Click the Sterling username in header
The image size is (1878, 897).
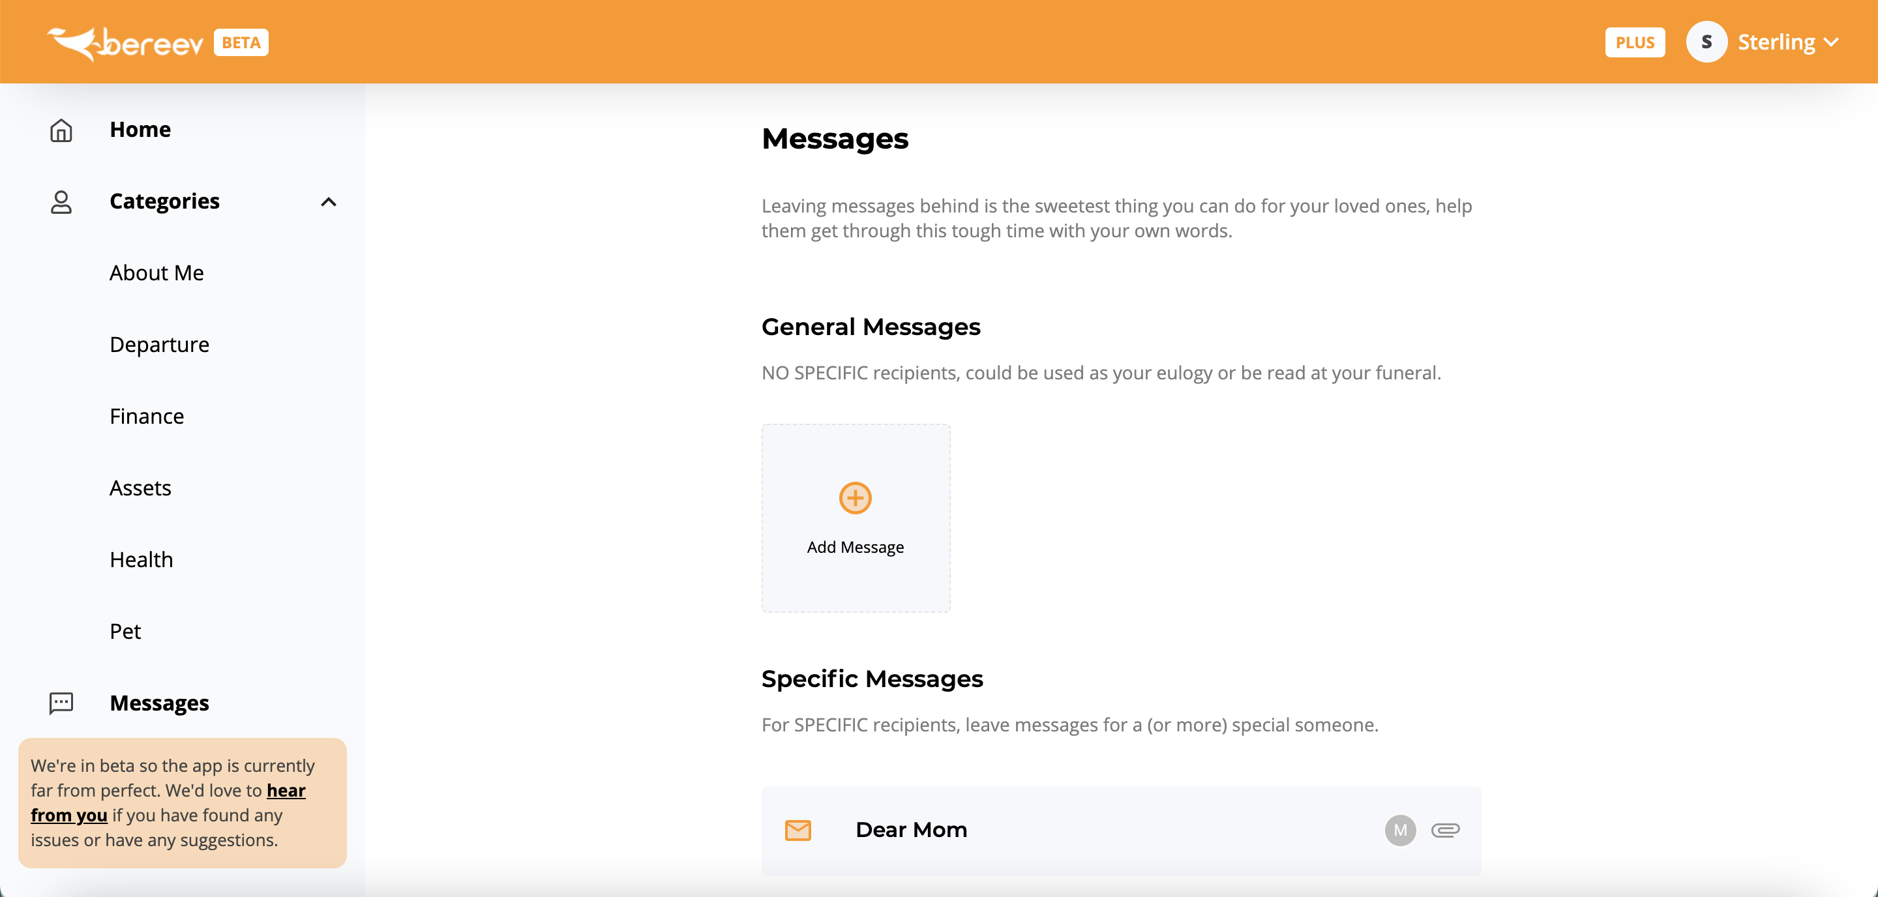tap(1776, 42)
